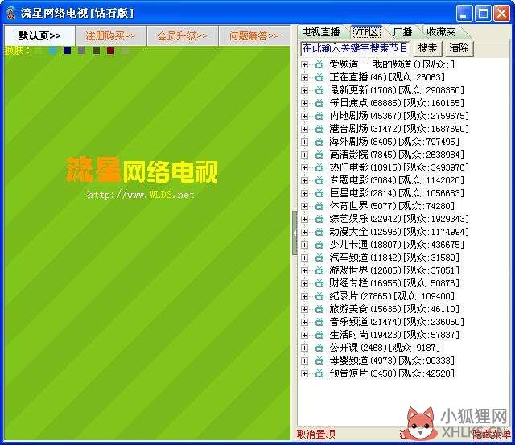Click the TV icon beside 纪录片
The width and height of the screenshot is (515, 445).
point(319,296)
